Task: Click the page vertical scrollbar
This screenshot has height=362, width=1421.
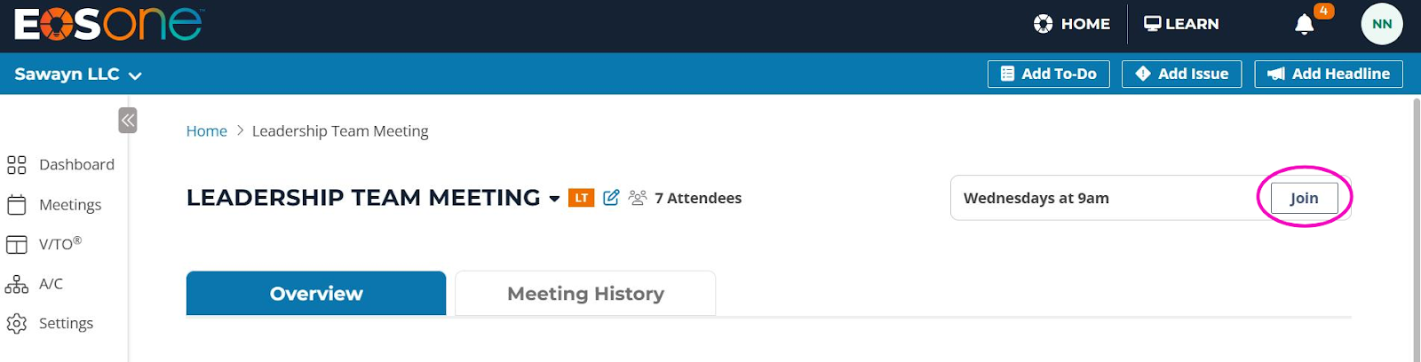Action: click(x=1417, y=229)
